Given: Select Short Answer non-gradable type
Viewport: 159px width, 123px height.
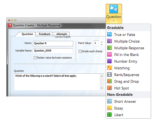Looking at the screenshot, I should pyautogui.click(x=125, y=101).
